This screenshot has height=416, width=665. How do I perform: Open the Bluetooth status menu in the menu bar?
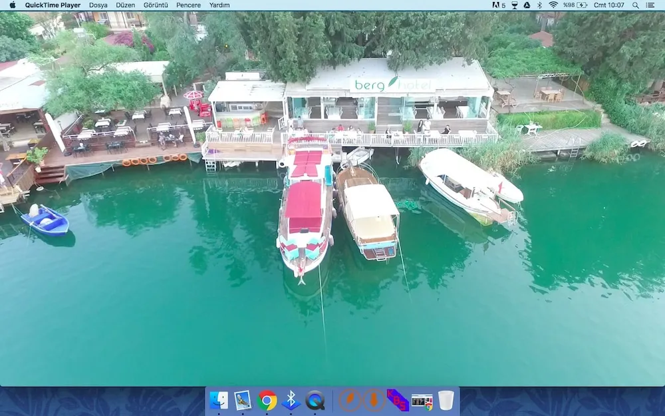(x=539, y=5)
